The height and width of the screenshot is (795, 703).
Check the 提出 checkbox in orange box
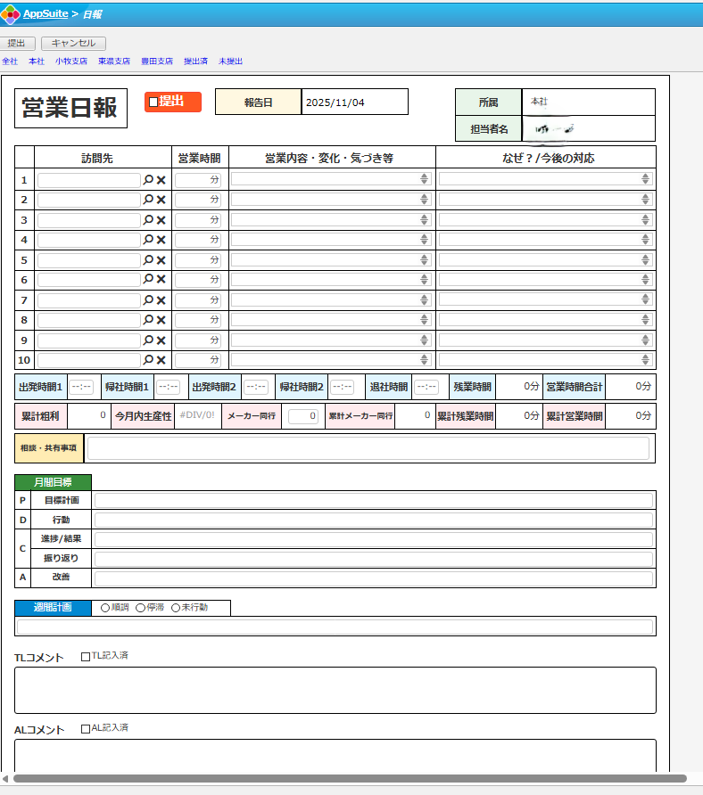coord(153,102)
